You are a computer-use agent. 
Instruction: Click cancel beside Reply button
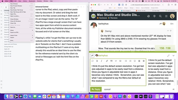pos(107,89)
